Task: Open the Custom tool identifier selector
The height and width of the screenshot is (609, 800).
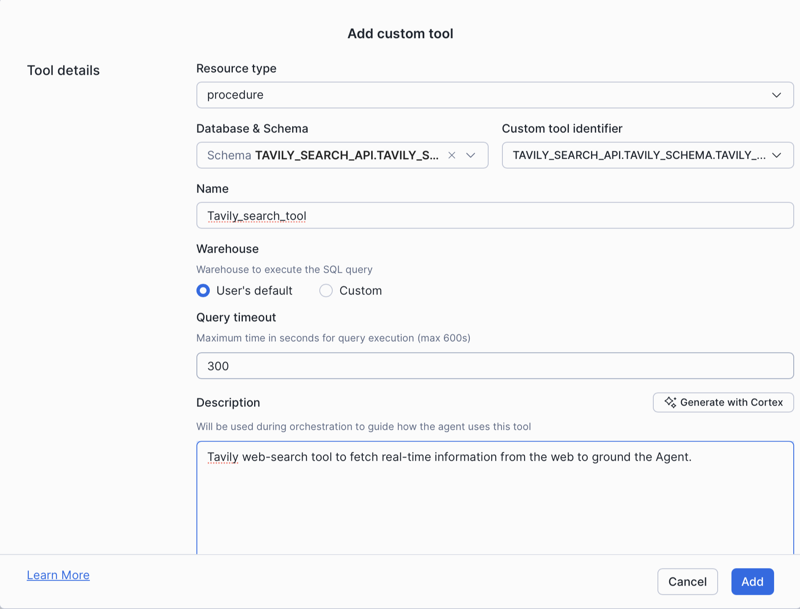Action: click(x=647, y=155)
